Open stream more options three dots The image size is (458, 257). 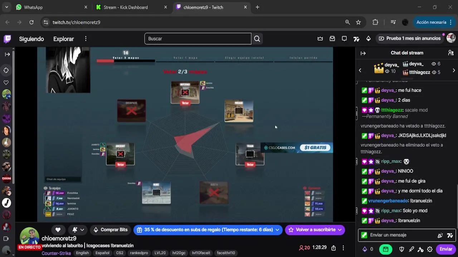[343, 248]
